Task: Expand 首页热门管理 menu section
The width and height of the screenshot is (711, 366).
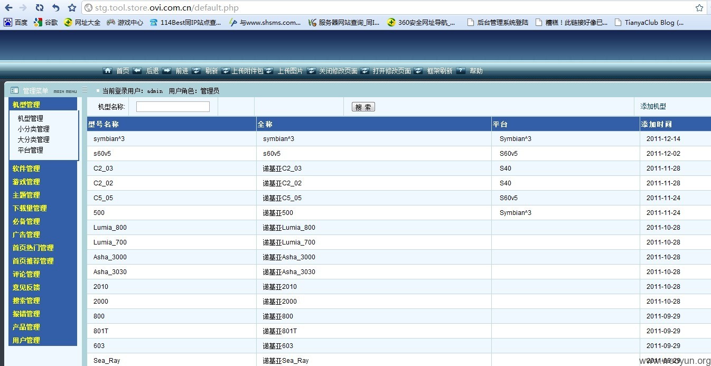Action: 43,248
